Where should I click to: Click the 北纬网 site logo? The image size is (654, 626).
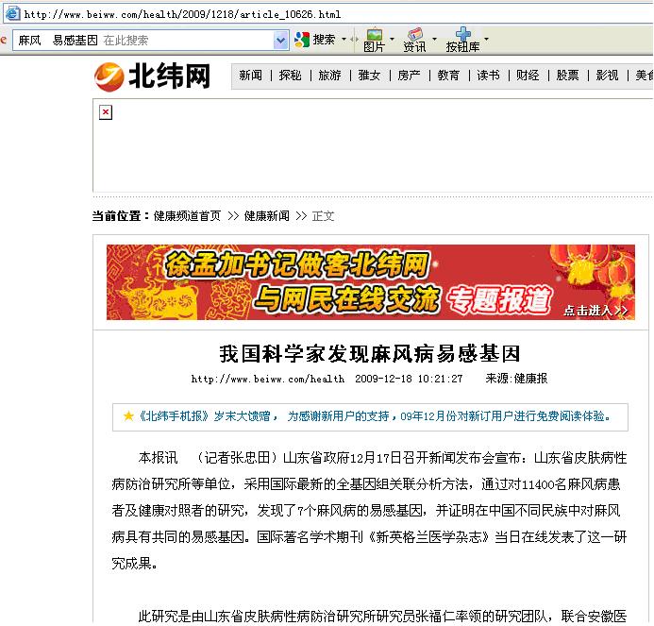click(153, 76)
